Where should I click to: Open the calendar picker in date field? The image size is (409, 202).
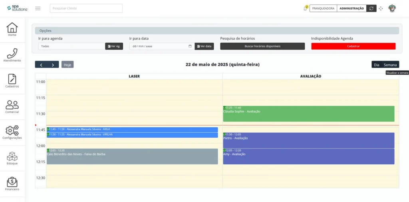coord(190,46)
